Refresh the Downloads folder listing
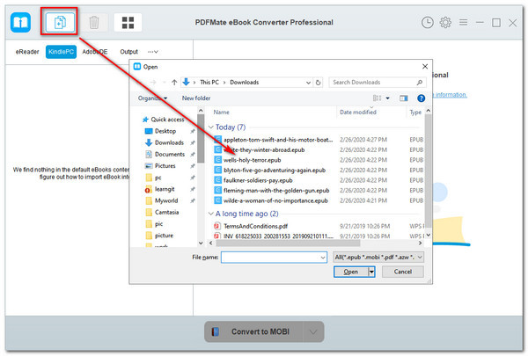 click(318, 82)
